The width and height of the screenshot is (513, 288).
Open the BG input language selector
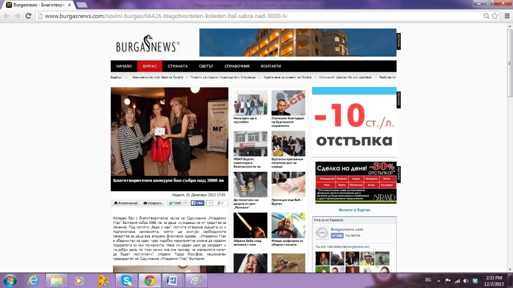click(x=428, y=280)
